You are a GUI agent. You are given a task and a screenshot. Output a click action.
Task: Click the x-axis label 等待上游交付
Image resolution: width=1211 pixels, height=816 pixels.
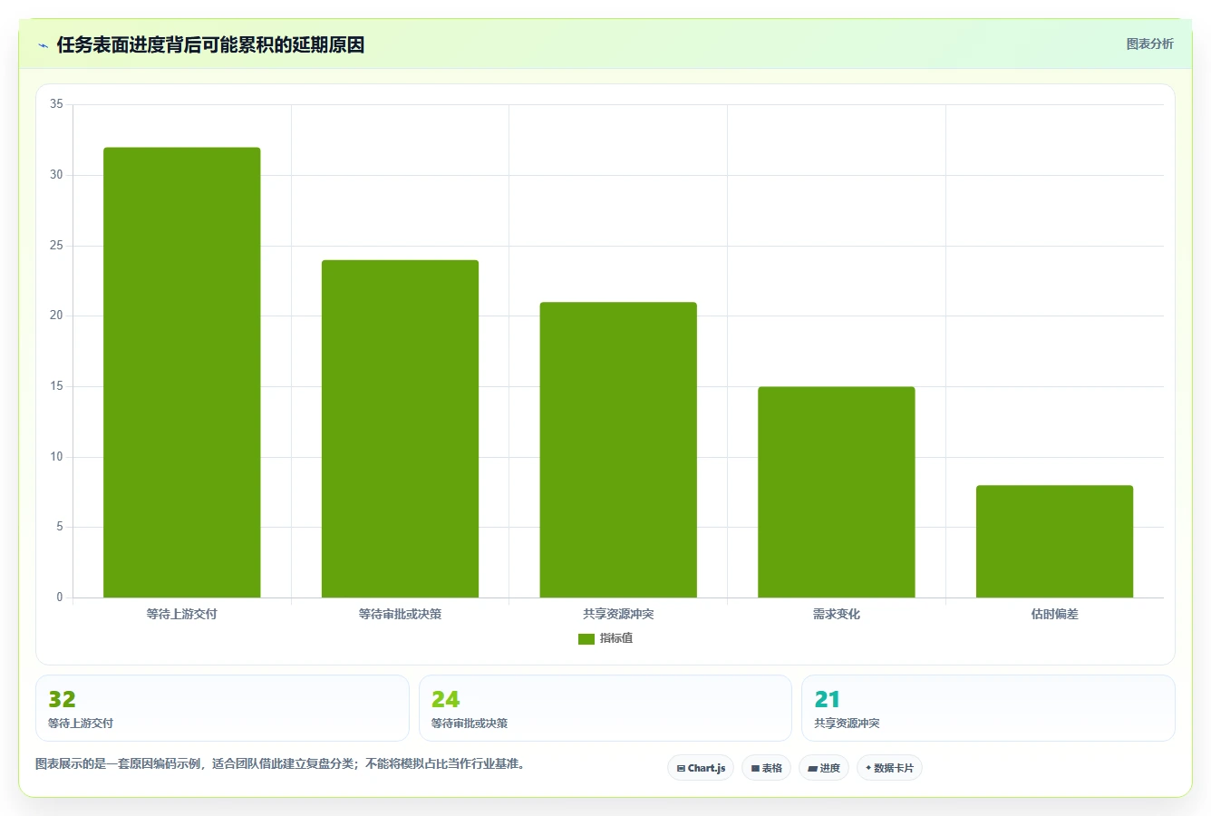tap(182, 614)
